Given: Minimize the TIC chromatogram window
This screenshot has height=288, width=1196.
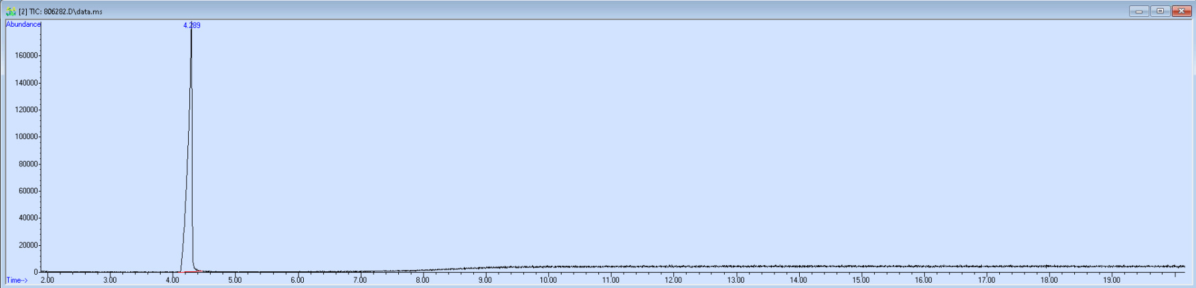Looking at the screenshot, I should pos(1138,11).
